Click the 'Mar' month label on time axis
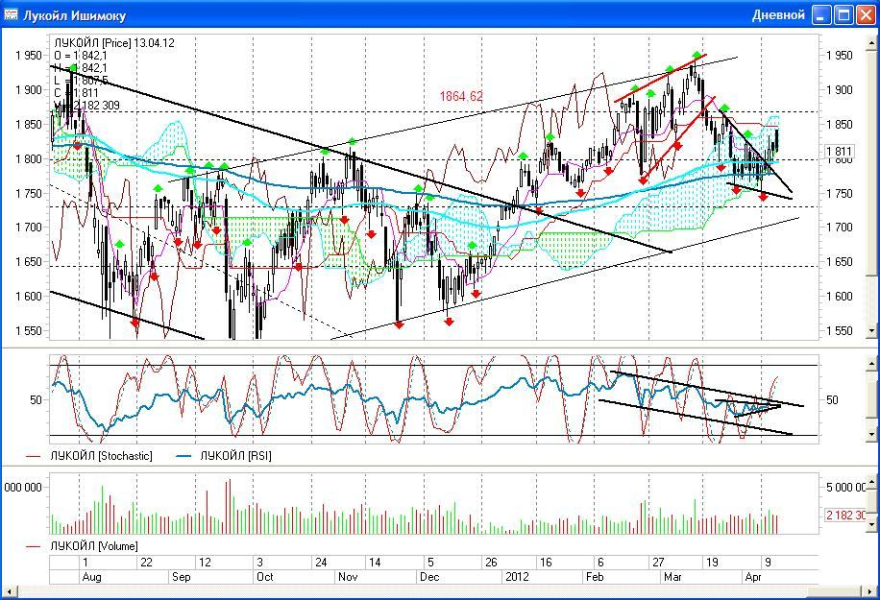880x600 pixels. [x=672, y=577]
